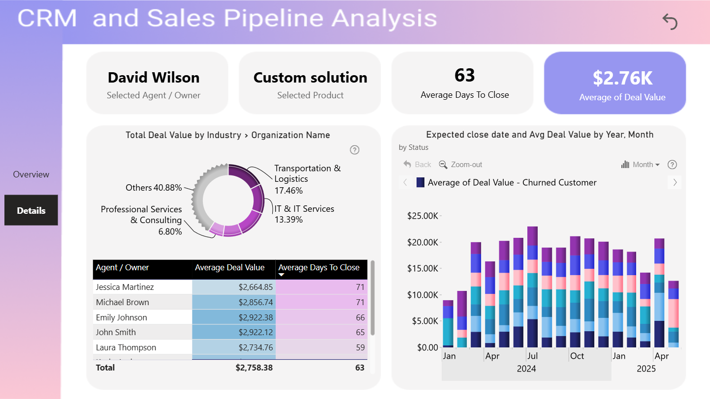The image size is (710, 399).
Task: Click the bar chart icon beside Month
Action: click(x=625, y=165)
